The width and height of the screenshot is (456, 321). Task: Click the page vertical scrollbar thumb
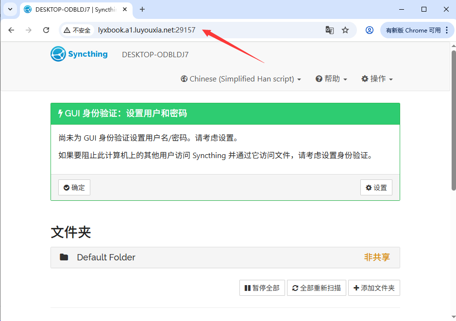454,121
